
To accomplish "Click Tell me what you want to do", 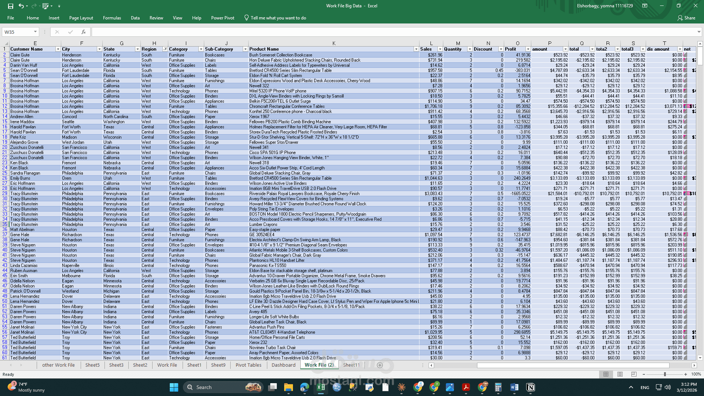I will point(278,18).
